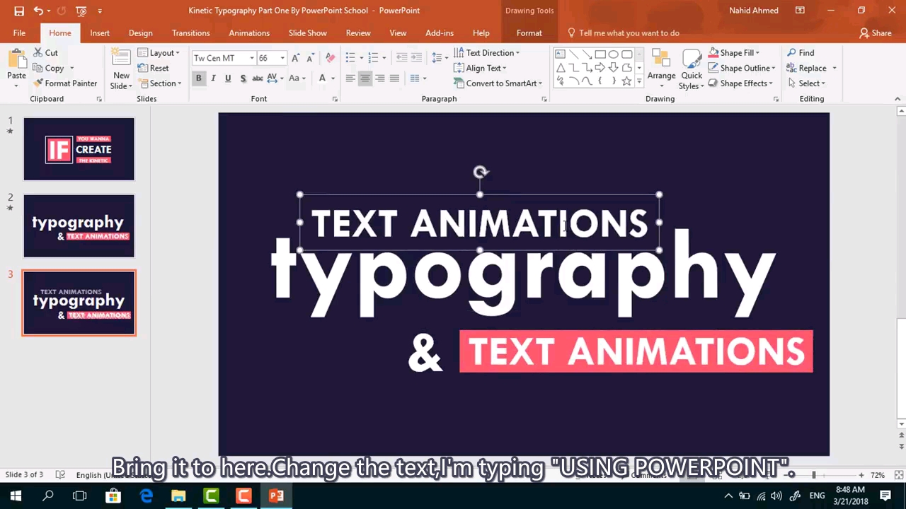Click bullets list icon

350,58
